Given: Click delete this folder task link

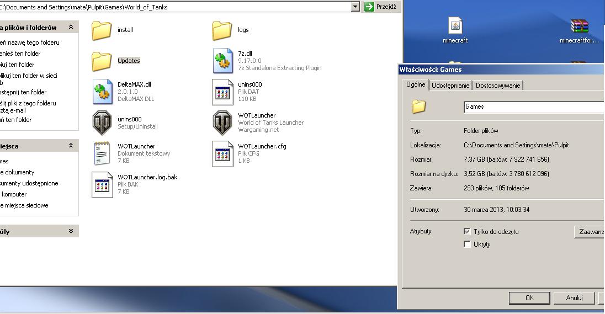Looking at the screenshot, I should [16, 120].
